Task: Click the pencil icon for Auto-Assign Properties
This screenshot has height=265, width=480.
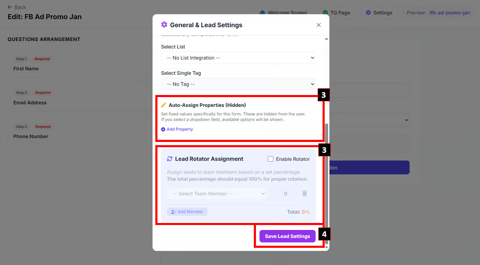Action: tap(163, 105)
